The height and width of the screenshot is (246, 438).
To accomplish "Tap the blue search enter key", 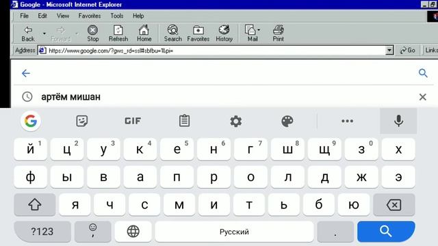I will coord(386,232).
